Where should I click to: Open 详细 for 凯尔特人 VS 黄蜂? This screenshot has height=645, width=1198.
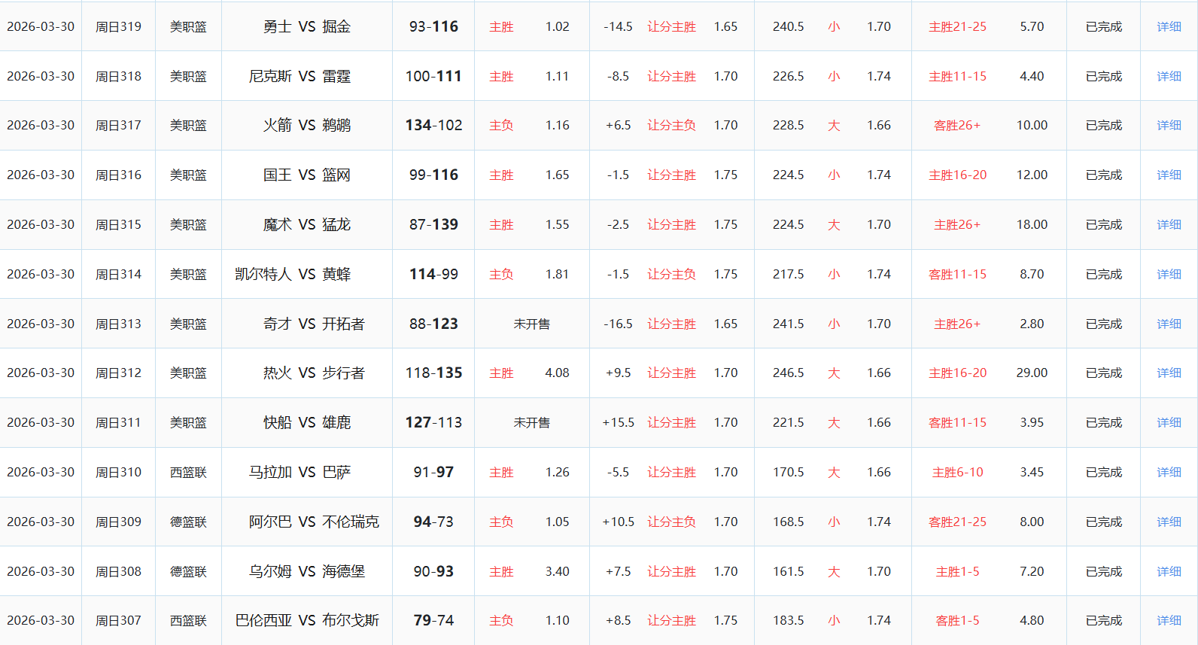[1169, 274]
